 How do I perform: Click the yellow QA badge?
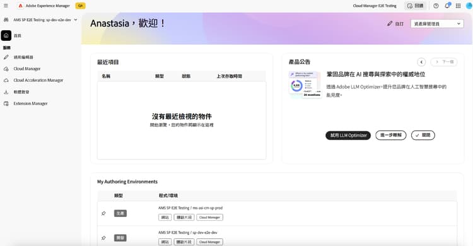[x=80, y=6]
